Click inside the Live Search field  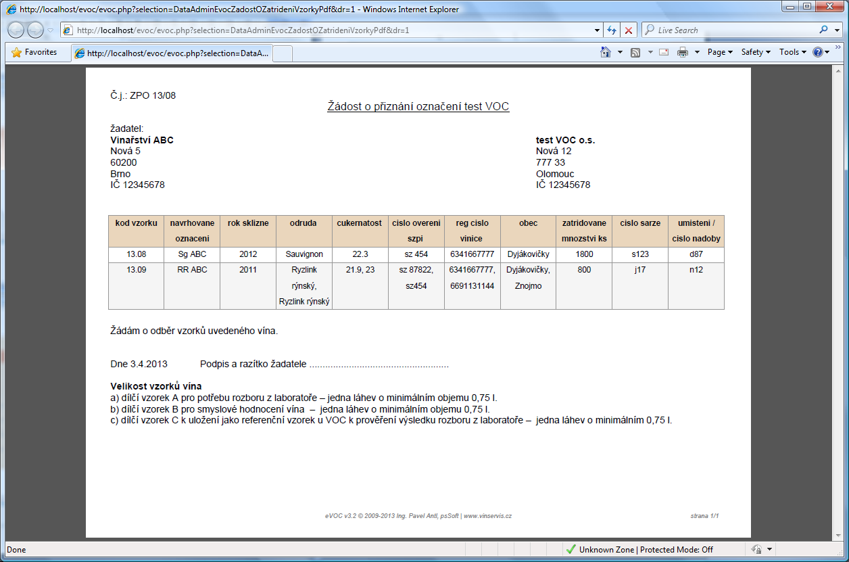point(730,30)
